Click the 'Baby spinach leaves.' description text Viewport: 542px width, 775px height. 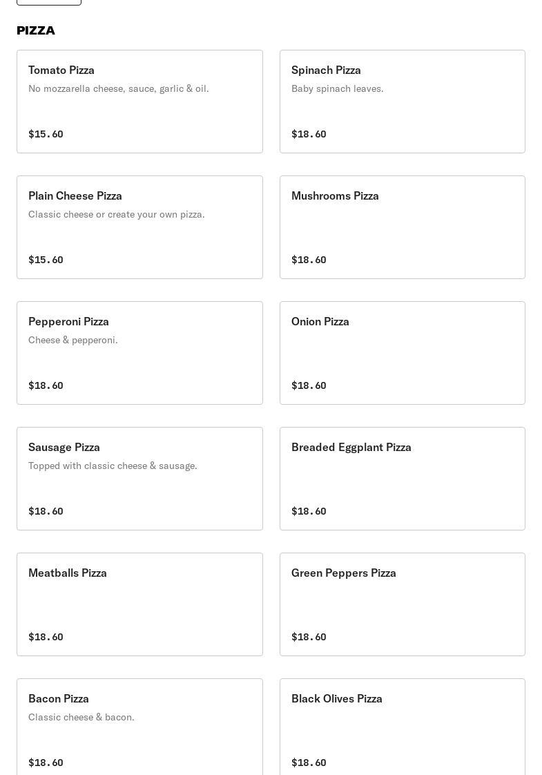click(x=337, y=88)
